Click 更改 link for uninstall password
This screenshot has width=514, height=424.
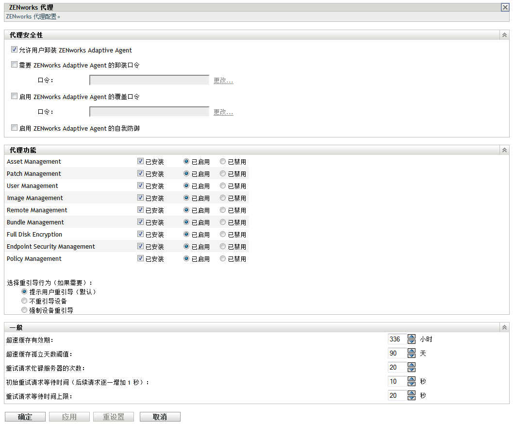point(223,80)
